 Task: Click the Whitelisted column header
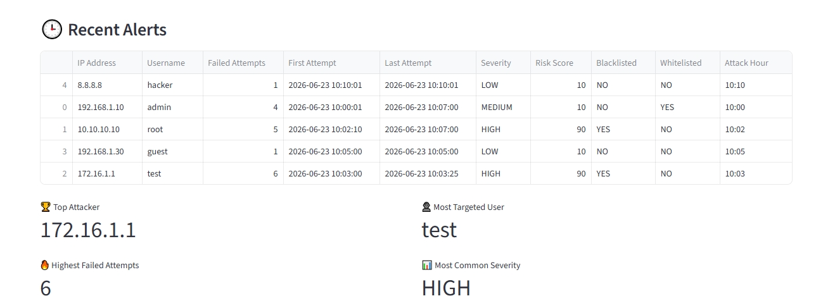[687, 63]
